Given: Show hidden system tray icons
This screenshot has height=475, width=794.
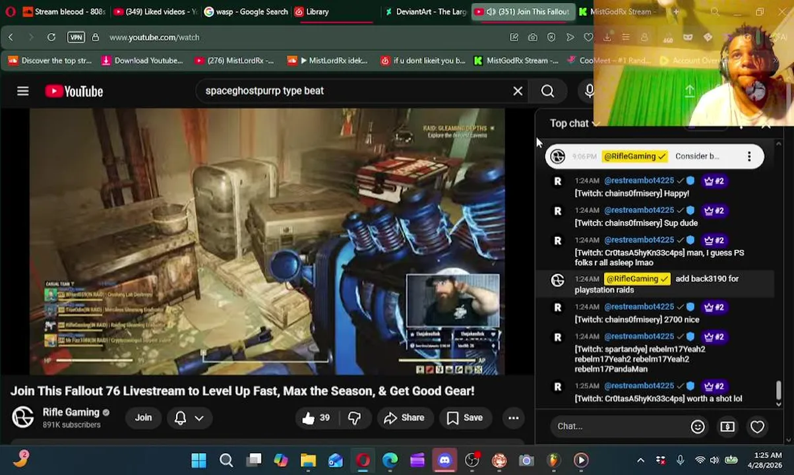Looking at the screenshot, I should pyautogui.click(x=640, y=460).
